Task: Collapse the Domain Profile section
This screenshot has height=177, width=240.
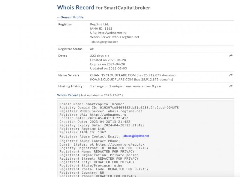Action: pos(70,17)
